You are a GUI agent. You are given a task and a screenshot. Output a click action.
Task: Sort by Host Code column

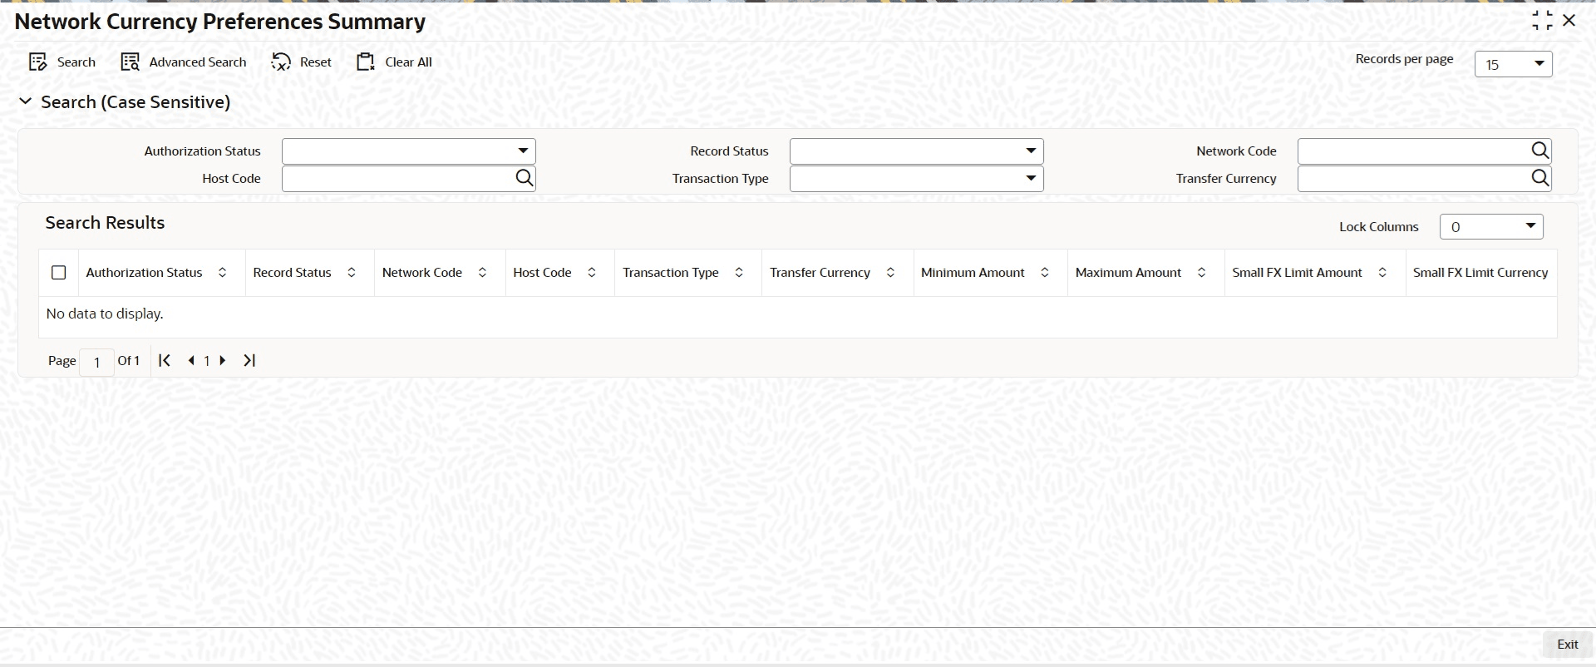tap(592, 273)
